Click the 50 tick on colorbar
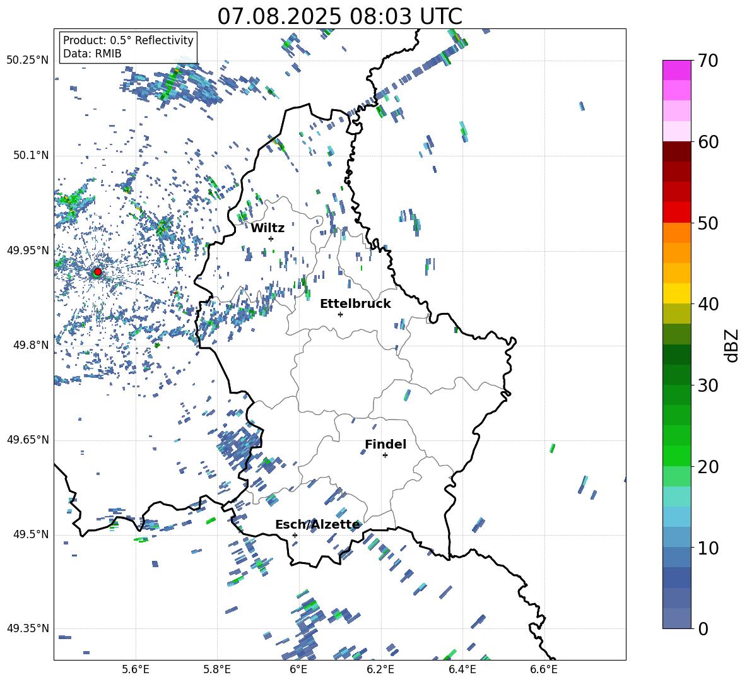The image size is (747, 682). (x=708, y=223)
